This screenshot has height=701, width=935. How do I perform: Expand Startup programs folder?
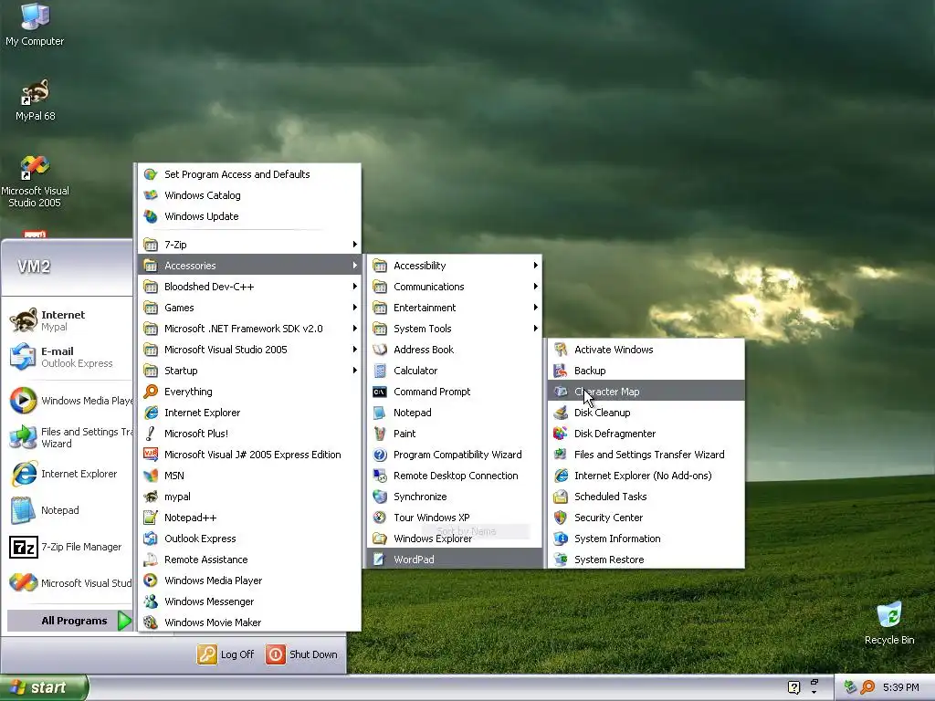[249, 371]
